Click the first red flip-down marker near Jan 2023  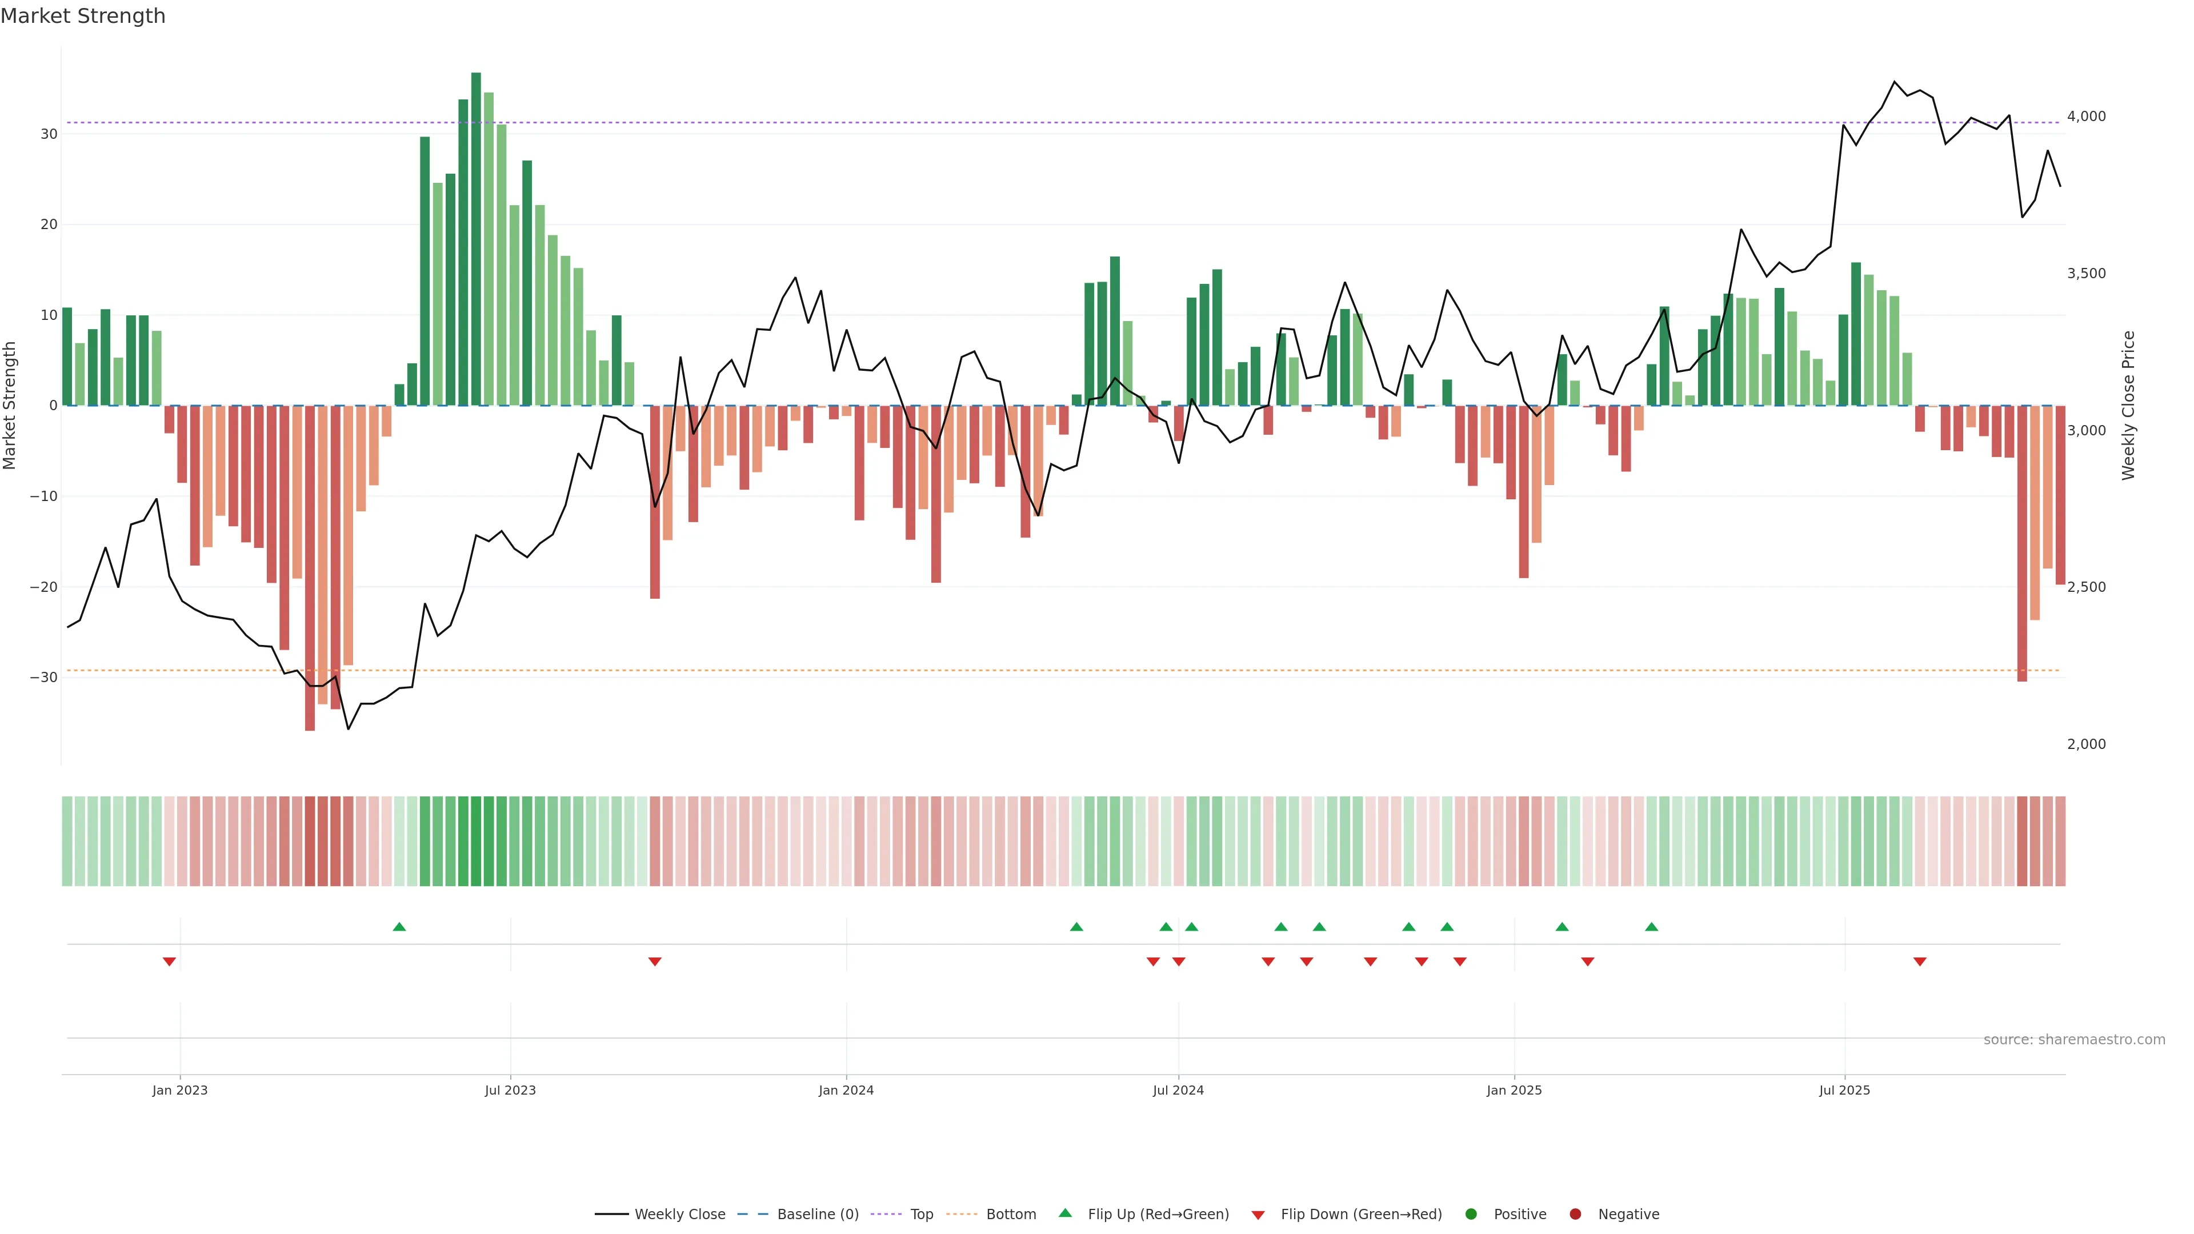pos(170,961)
